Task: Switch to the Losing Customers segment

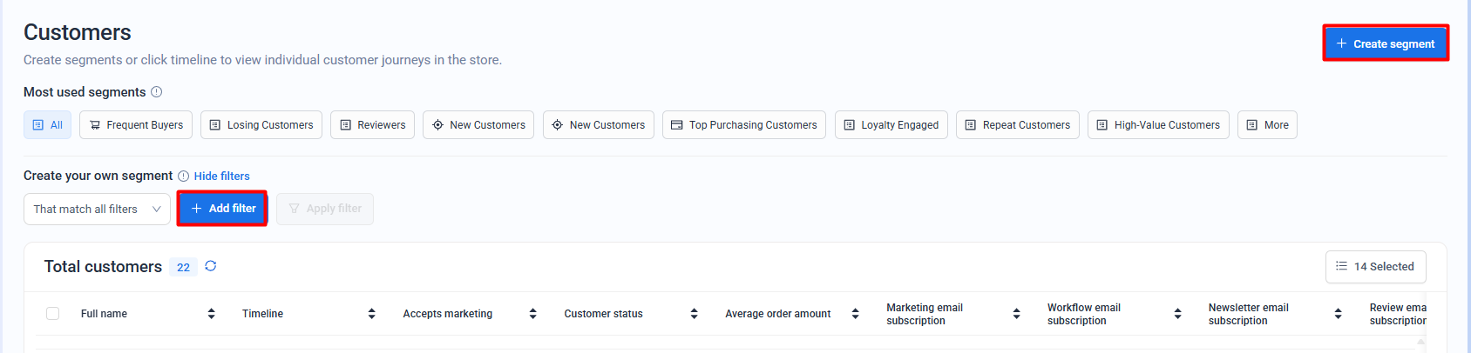Action: point(261,125)
